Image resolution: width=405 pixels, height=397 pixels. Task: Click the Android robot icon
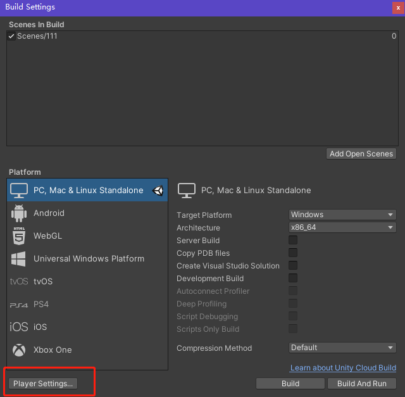pos(19,213)
